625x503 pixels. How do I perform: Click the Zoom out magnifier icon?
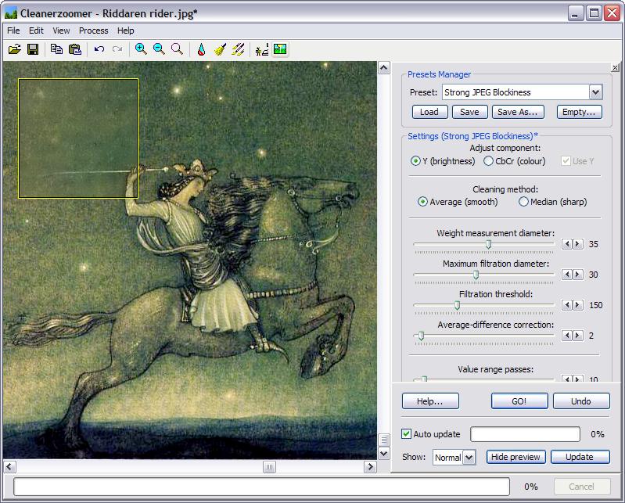pos(159,49)
